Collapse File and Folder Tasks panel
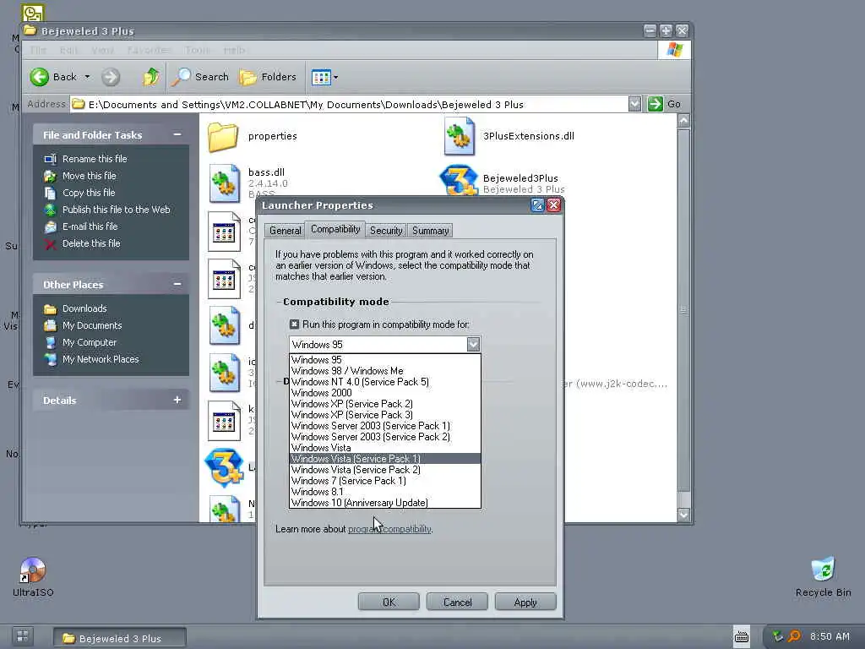865x649 pixels. coord(177,134)
